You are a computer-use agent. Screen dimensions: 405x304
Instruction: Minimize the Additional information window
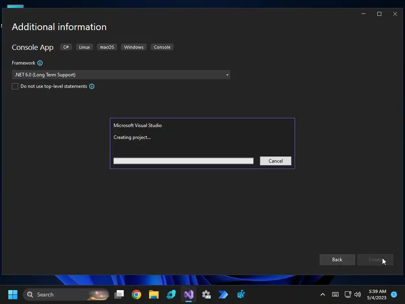[363, 14]
